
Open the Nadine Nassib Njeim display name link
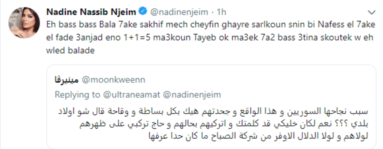pos(91,12)
